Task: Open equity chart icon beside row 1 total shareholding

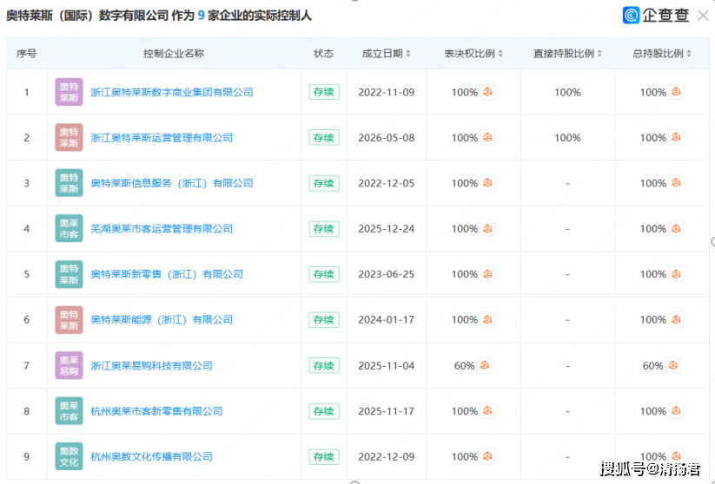Action: pos(676,92)
